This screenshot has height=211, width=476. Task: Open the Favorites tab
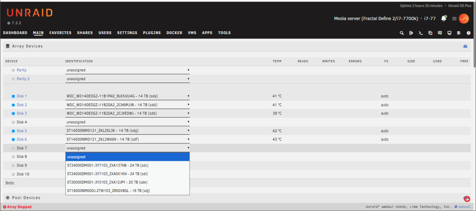(x=60, y=33)
